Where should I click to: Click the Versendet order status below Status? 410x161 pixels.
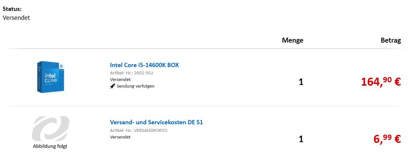[16, 18]
